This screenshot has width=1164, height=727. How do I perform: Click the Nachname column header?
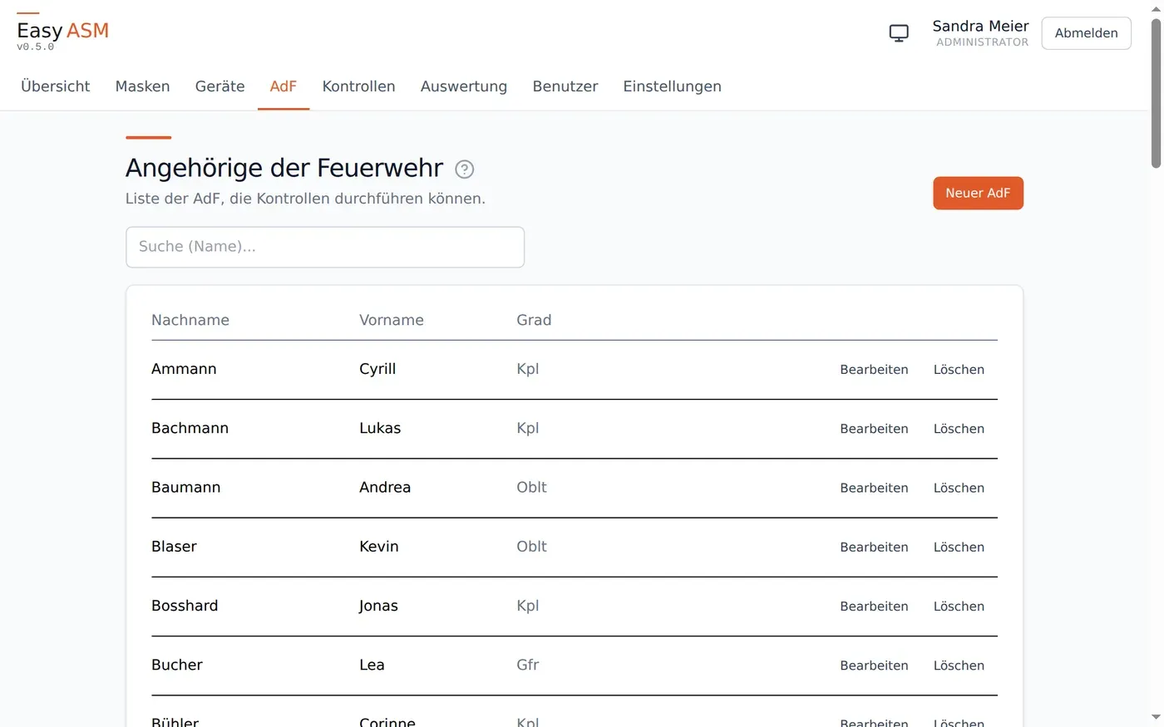tap(190, 320)
